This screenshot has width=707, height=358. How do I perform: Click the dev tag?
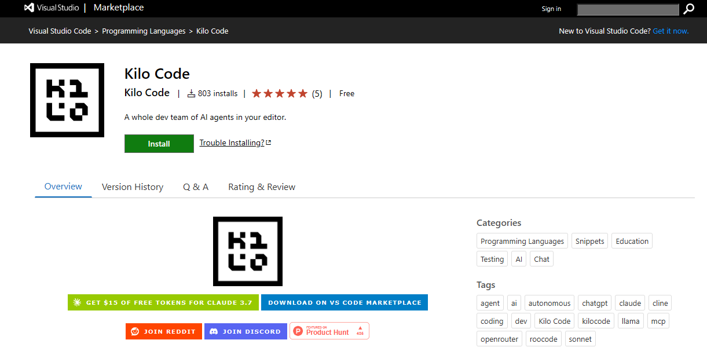pos(521,321)
